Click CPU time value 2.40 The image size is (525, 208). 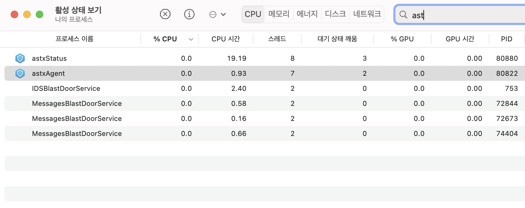coord(239,88)
